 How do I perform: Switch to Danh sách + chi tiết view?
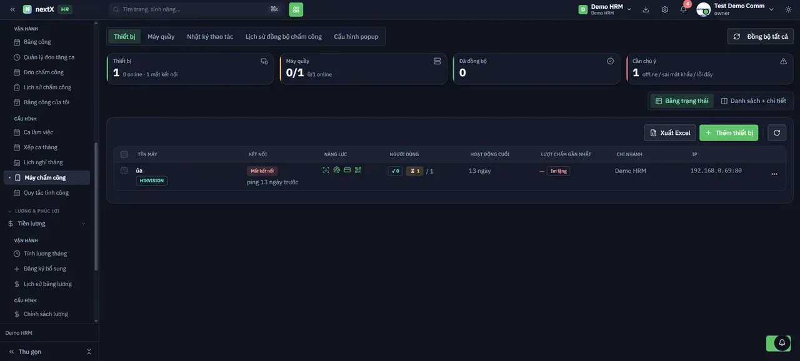[x=754, y=101]
